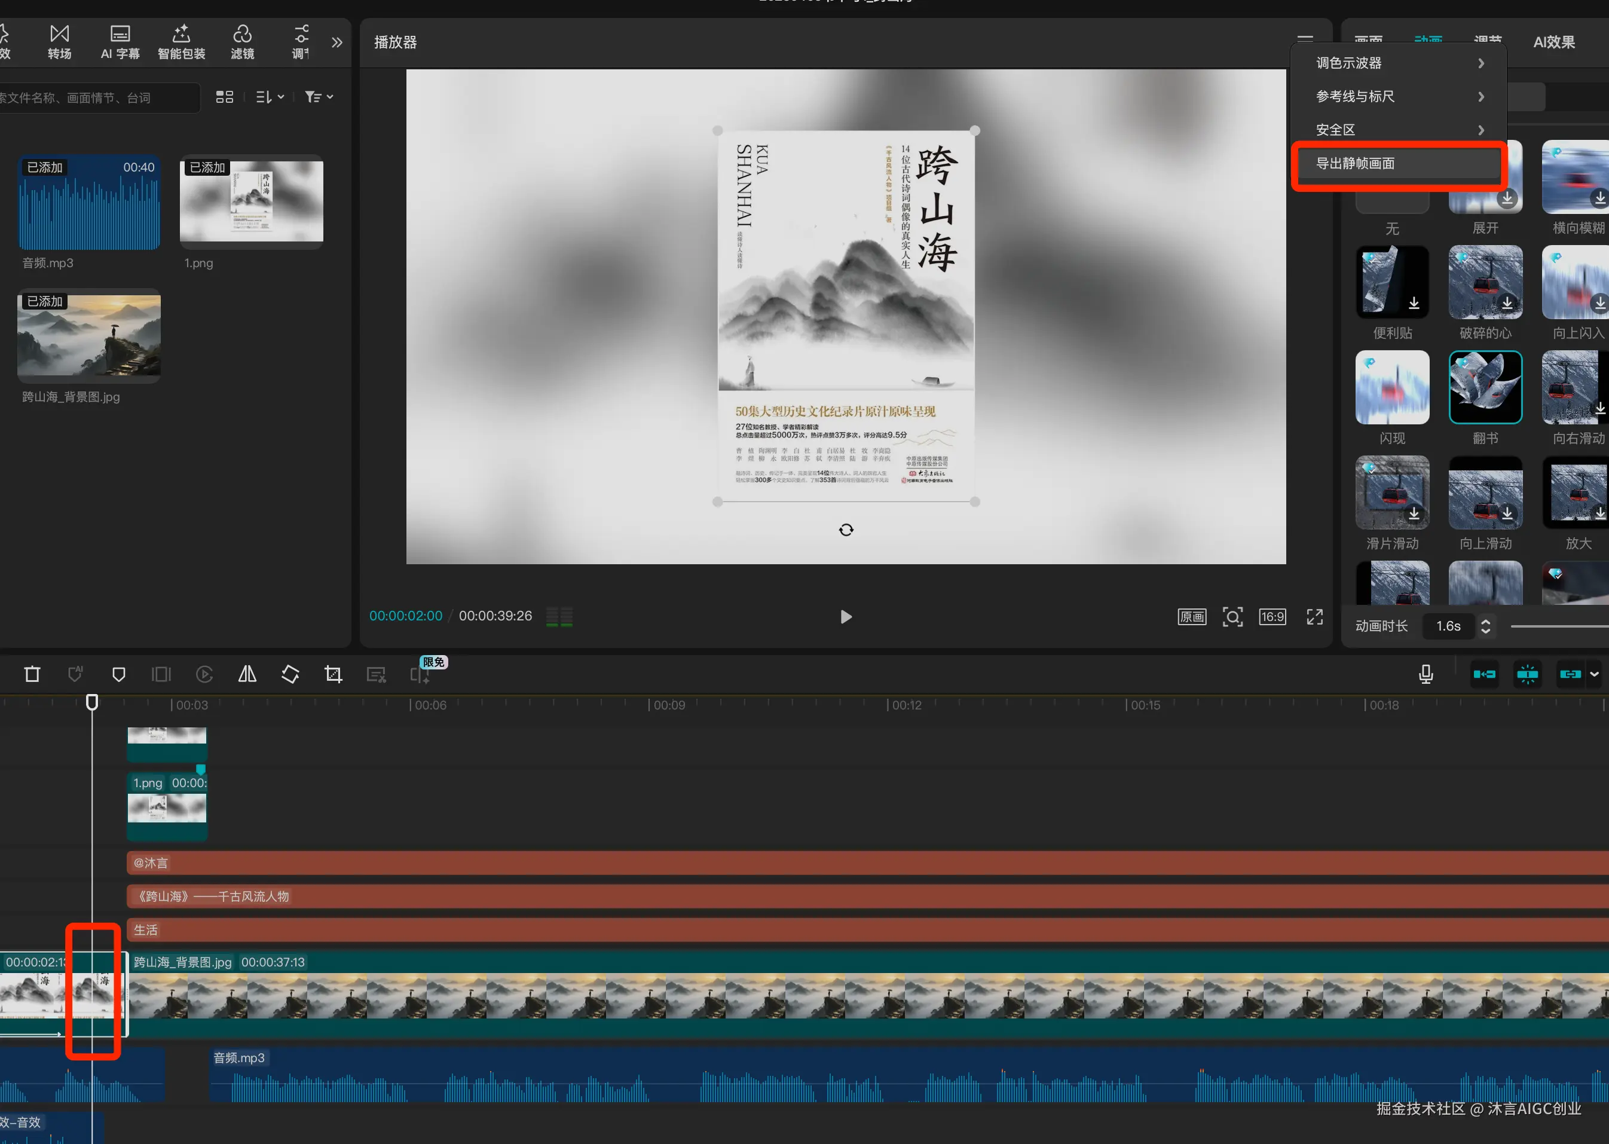Click the mirror flip icon
Viewport: 1609px width, 1144px height.
247,674
